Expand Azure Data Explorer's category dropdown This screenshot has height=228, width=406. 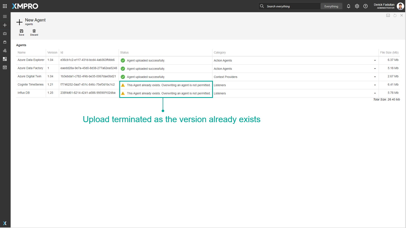[x=375, y=60]
